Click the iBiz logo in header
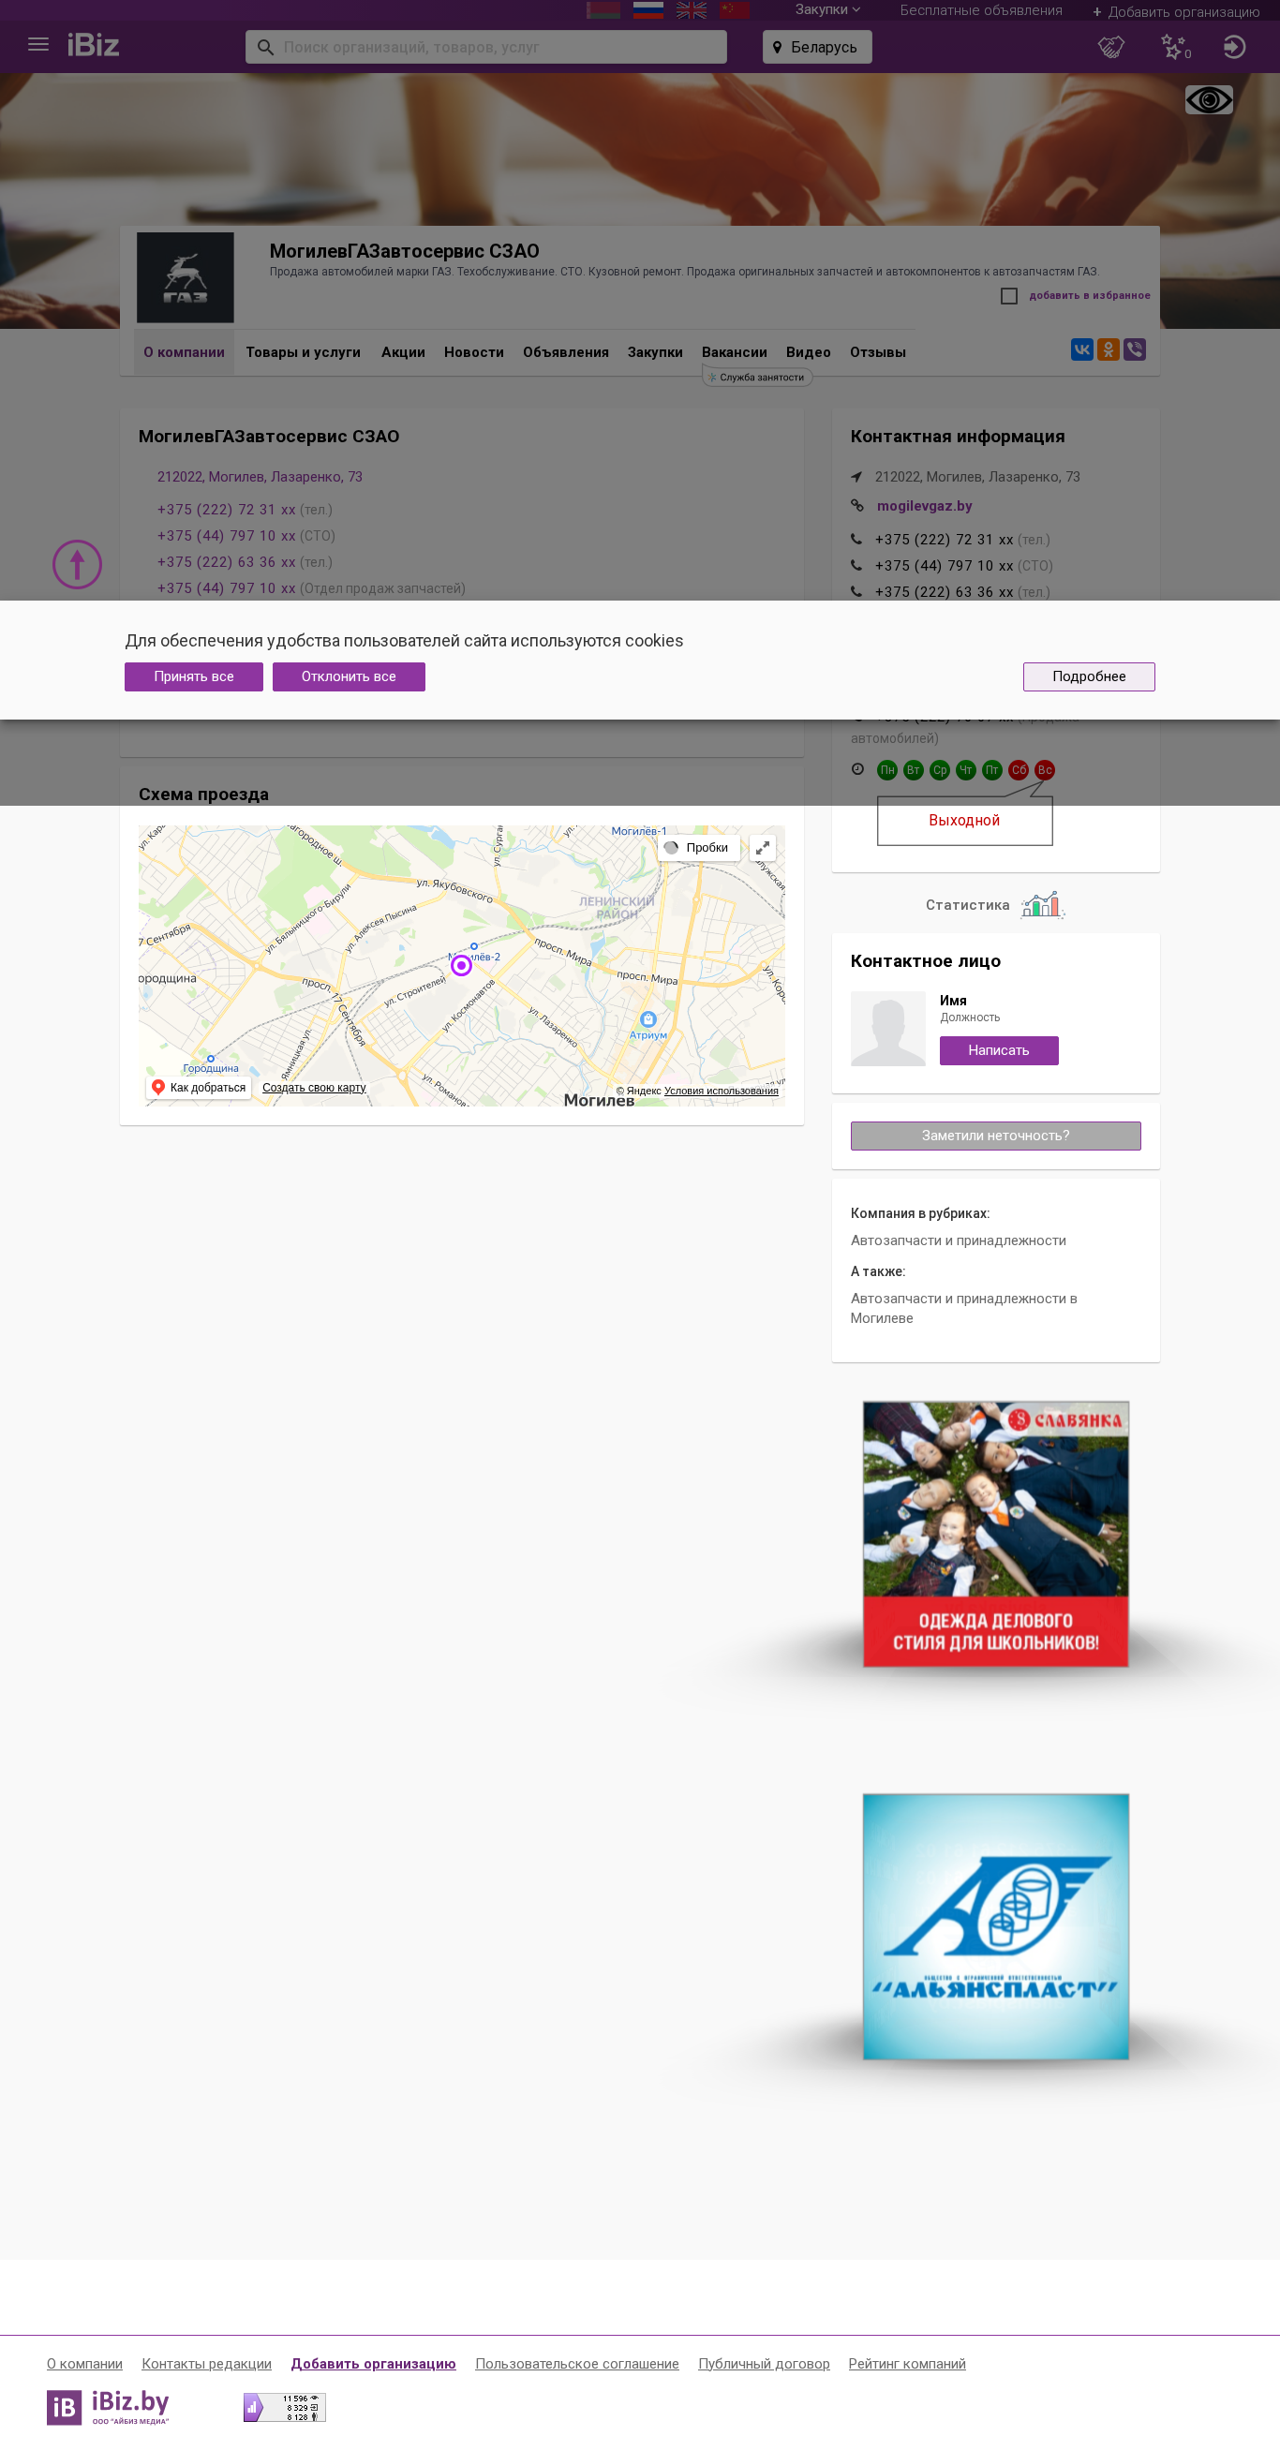Screen dimensions: 1280x2451 [x=94, y=46]
